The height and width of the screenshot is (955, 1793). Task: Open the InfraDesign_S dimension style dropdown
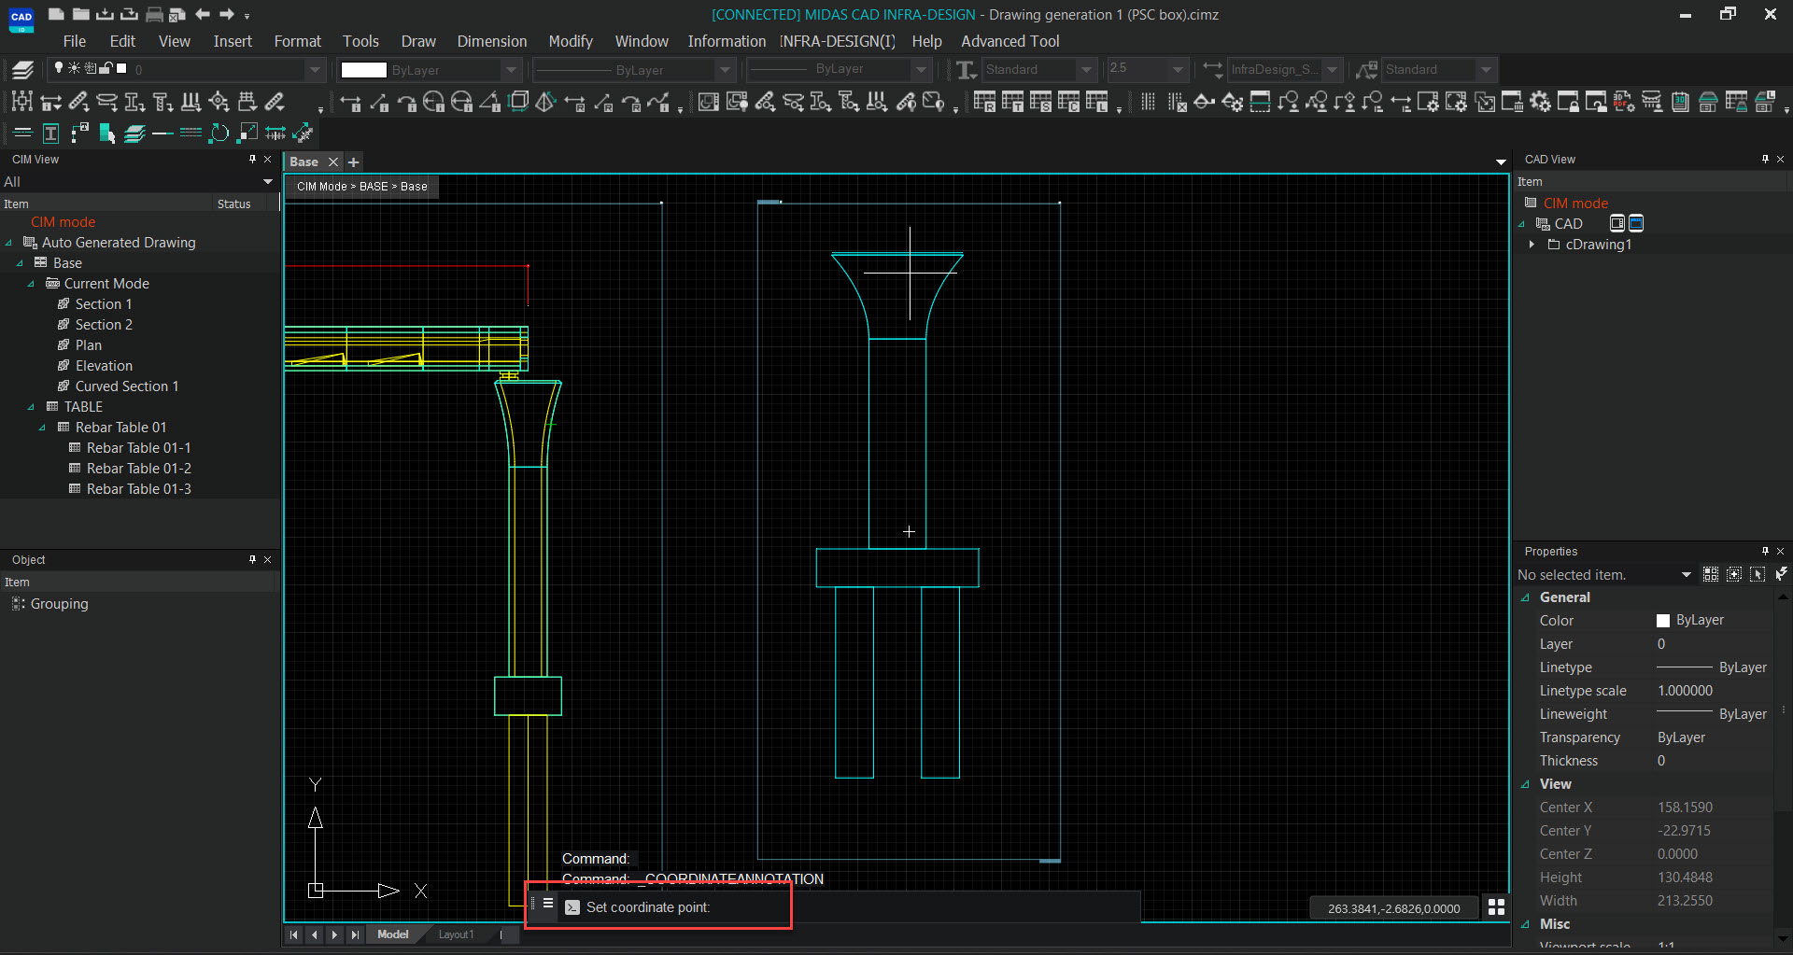coord(1332,69)
